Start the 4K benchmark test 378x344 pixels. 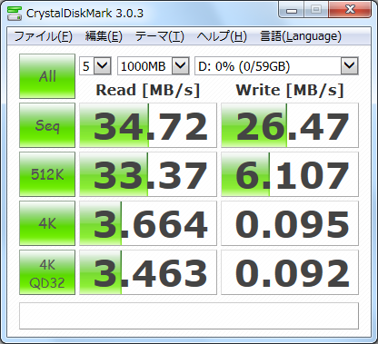click(47, 223)
